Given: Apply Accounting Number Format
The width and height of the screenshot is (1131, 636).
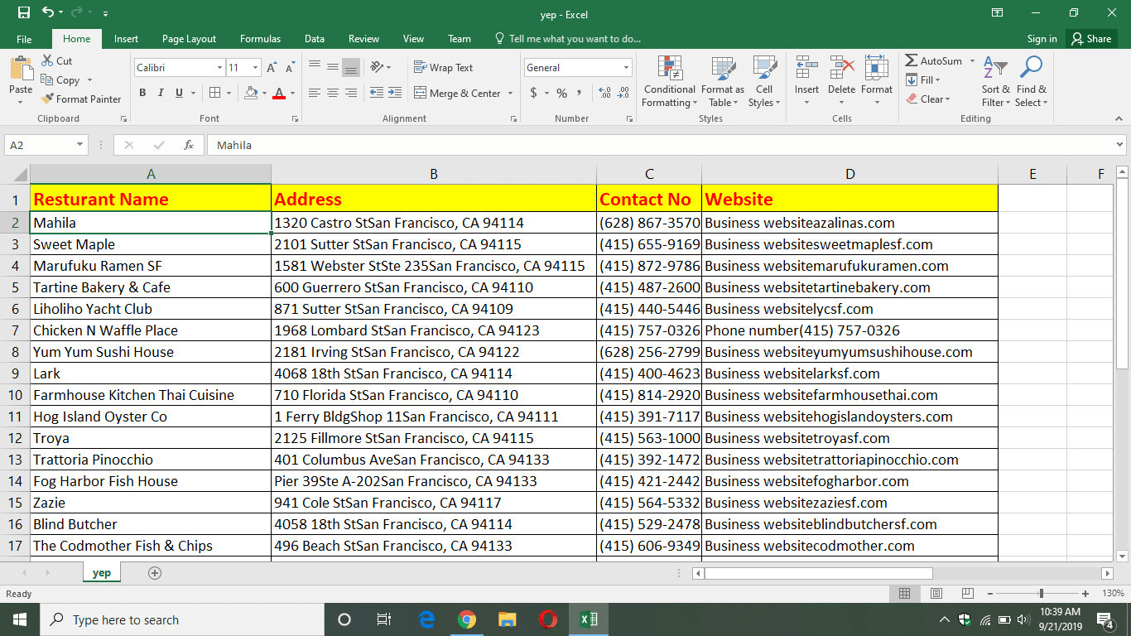Looking at the screenshot, I should [x=534, y=93].
